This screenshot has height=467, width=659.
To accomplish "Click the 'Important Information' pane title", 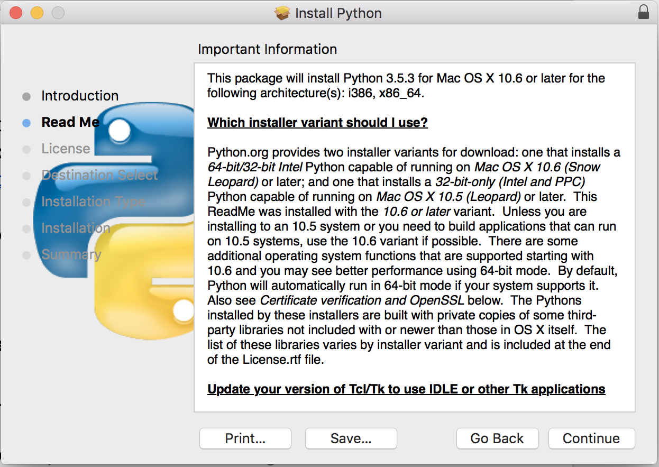I will click(x=267, y=49).
